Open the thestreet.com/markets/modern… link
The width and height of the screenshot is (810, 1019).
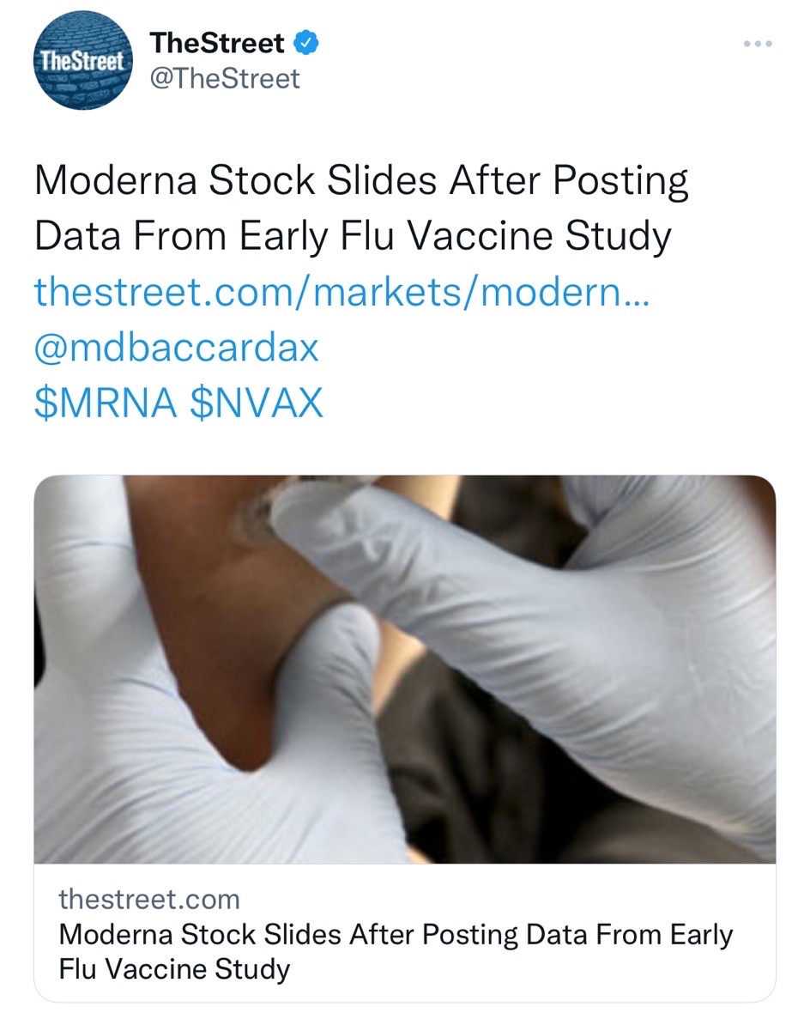[342, 291]
